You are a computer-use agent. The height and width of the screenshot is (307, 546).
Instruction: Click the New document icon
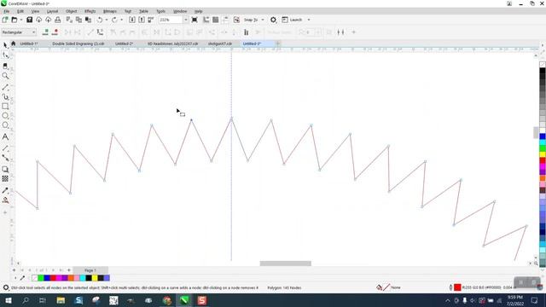tap(5, 20)
